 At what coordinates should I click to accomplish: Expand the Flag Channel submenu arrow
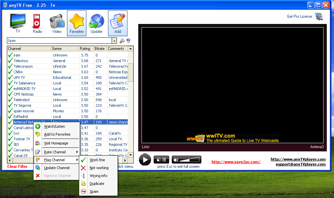(x=77, y=160)
